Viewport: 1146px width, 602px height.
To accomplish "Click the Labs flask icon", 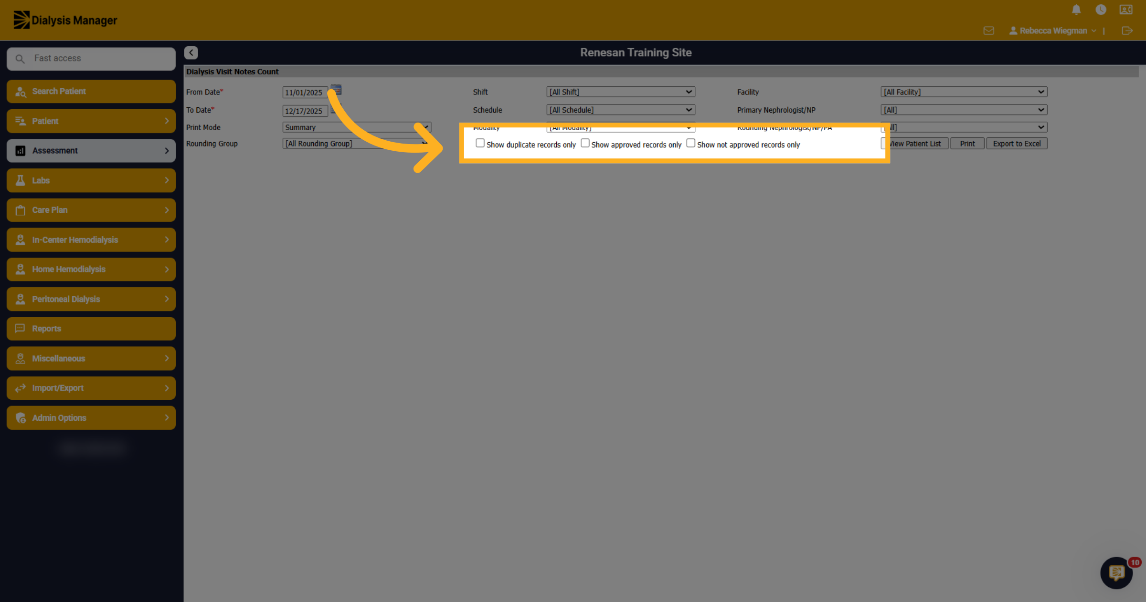I will [21, 180].
